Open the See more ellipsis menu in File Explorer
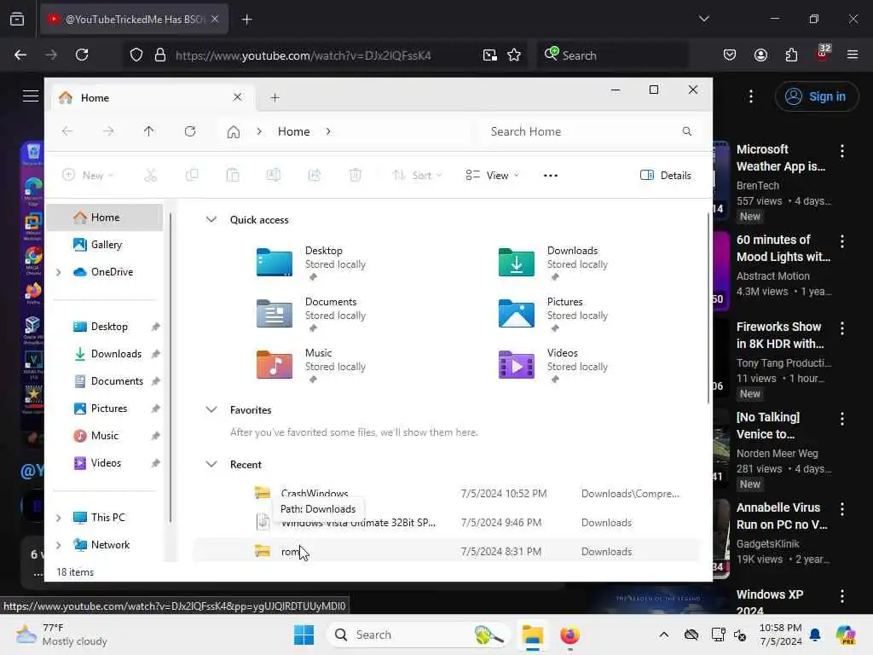 click(x=551, y=176)
